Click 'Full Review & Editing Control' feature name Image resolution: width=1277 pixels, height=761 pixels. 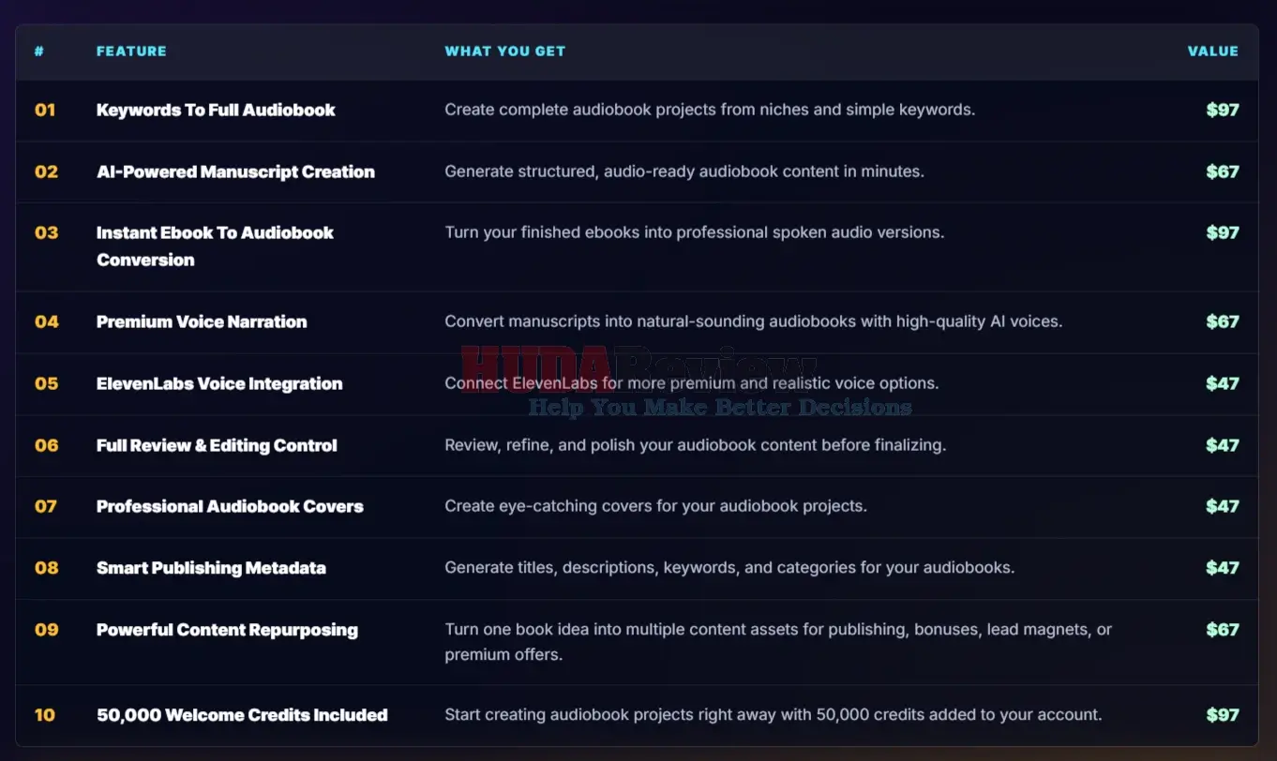click(x=217, y=445)
